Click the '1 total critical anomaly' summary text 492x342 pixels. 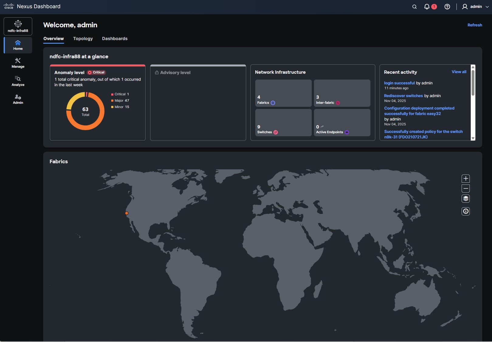click(98, 82)
